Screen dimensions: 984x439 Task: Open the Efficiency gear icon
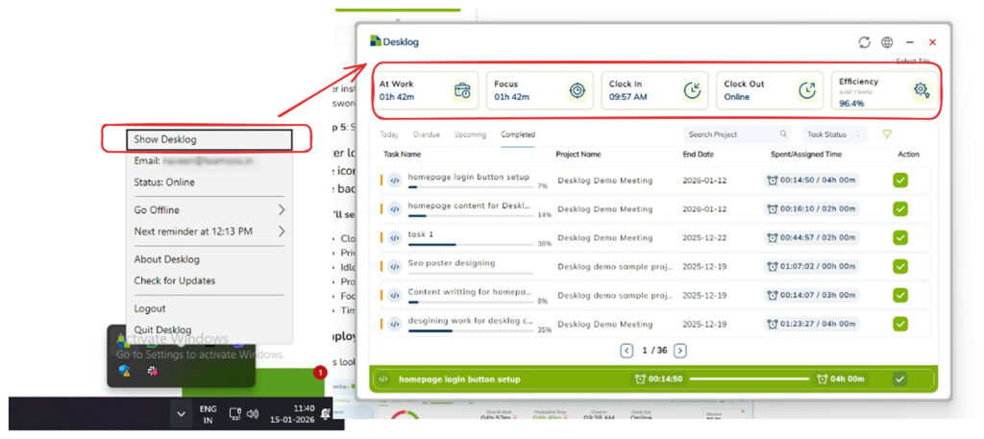coord(921,89)
